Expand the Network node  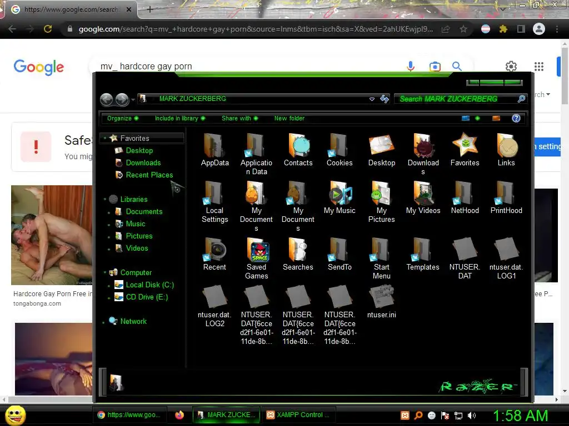click(x=104, y=322)
